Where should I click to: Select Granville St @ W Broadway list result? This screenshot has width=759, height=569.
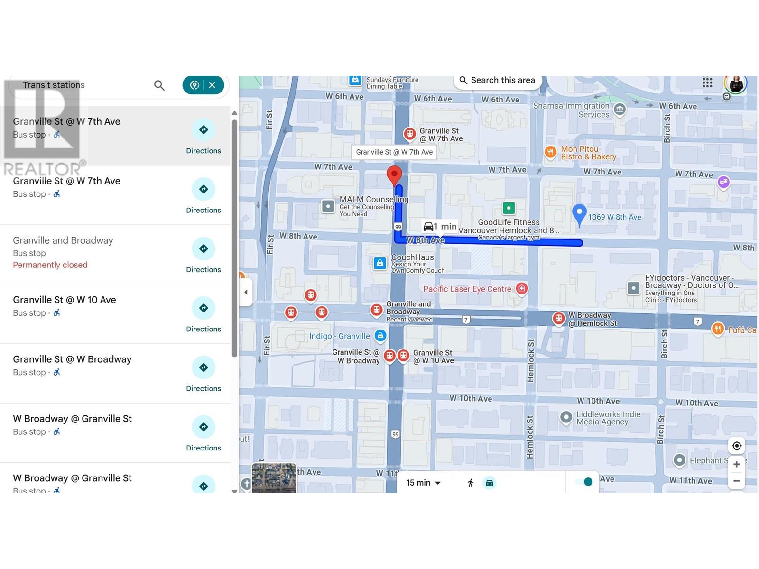coord(115,374)
